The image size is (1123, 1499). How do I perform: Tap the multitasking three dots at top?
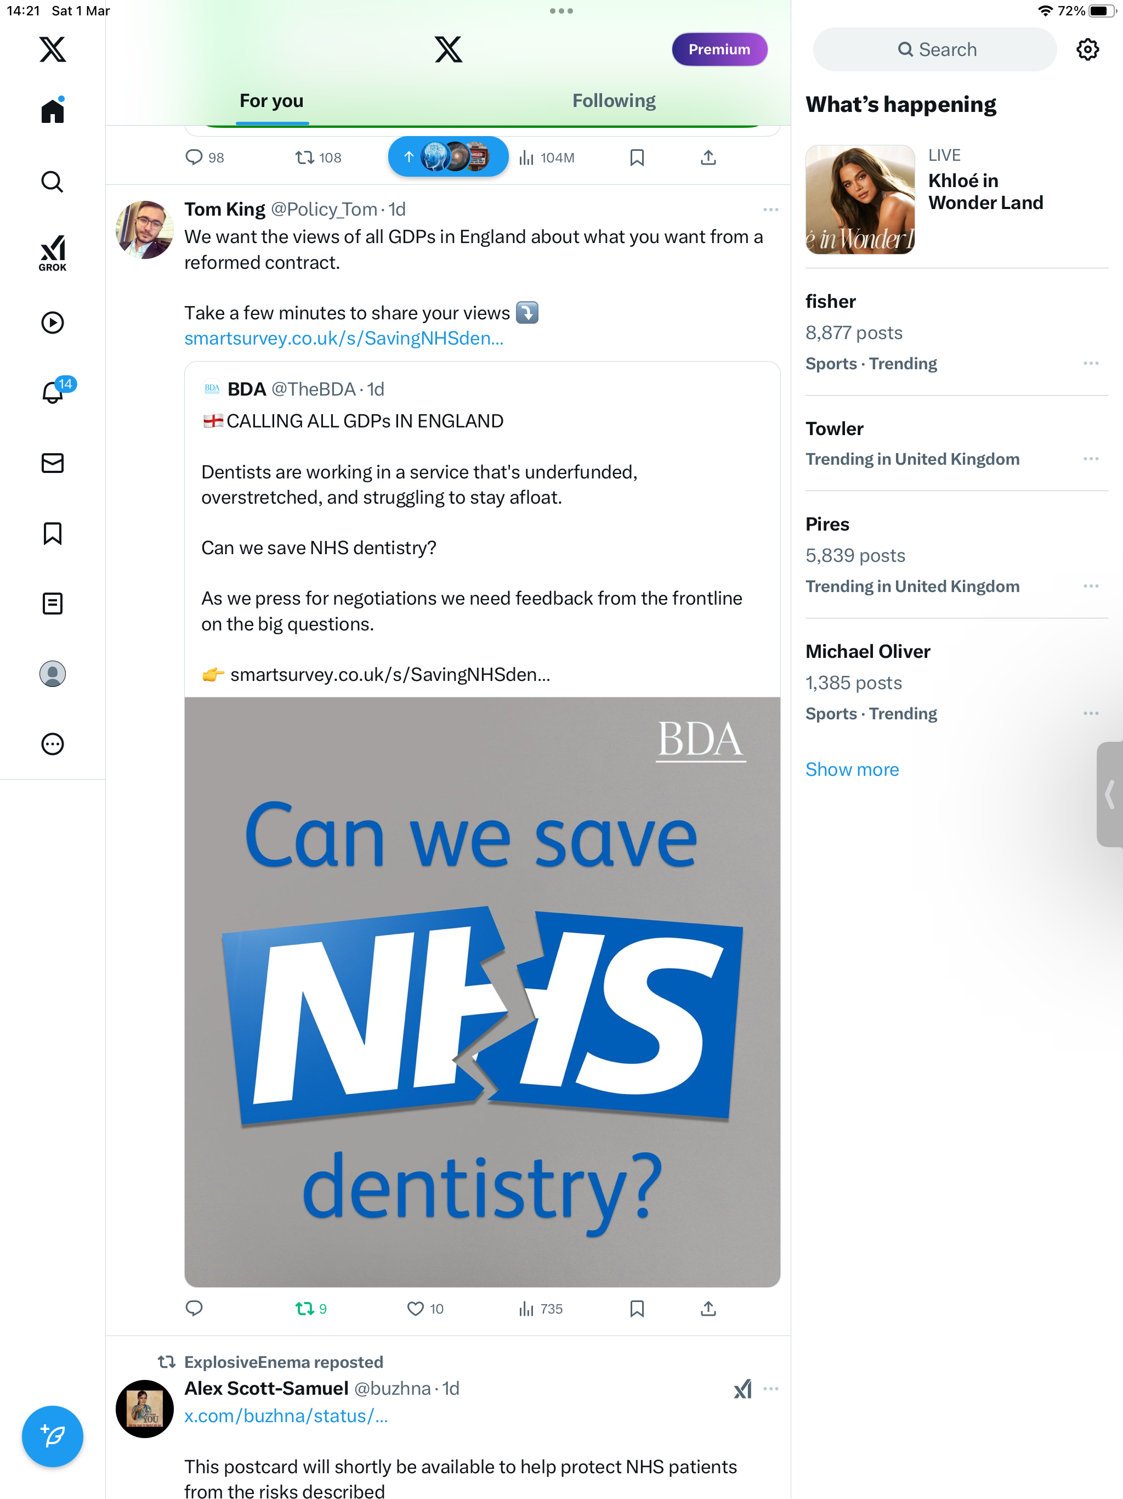(561, 11)
